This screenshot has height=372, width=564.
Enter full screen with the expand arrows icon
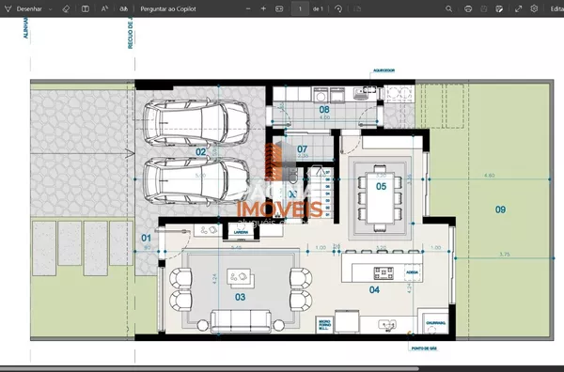pyautogui.click(x=518, y=8)
